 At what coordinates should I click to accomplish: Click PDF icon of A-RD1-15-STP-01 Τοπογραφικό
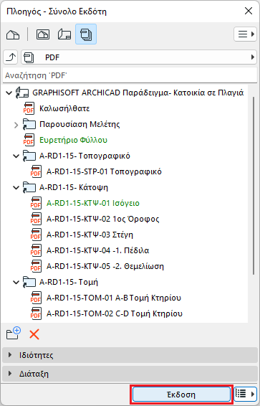[x=36, y=171]
